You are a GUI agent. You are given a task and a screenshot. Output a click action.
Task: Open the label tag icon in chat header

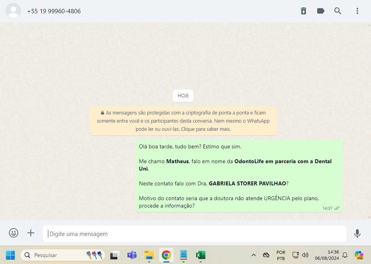click(321, 11)
